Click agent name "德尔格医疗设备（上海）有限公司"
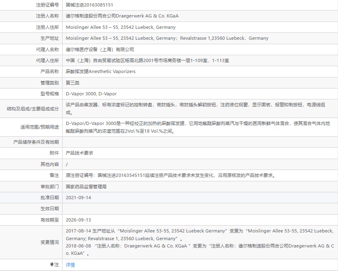338x271 pixels. (x=100, y=49)
